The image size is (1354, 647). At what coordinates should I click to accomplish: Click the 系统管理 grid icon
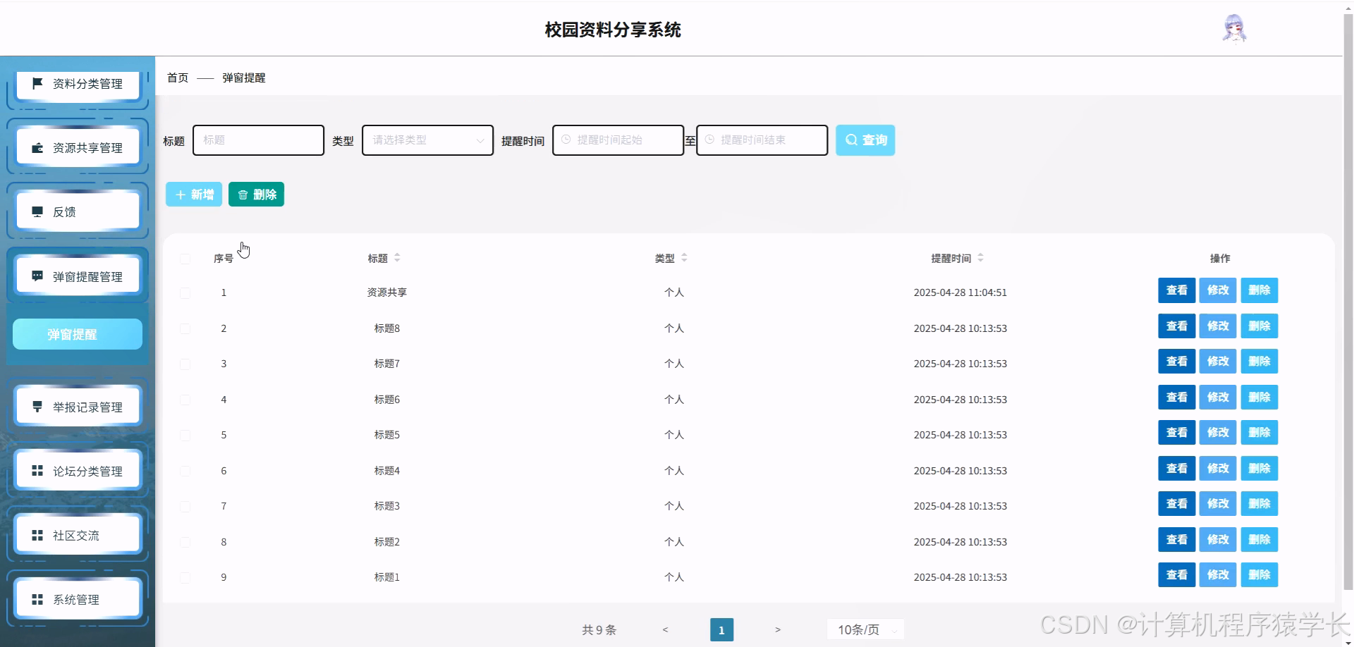coord(37,598)
